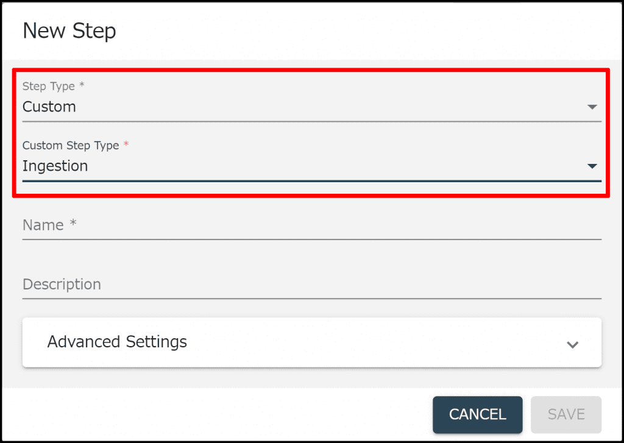The width and height of the screenshot is (624, 443).
Task: Click the asterisk after Step Type label
Action: point(82,85)
